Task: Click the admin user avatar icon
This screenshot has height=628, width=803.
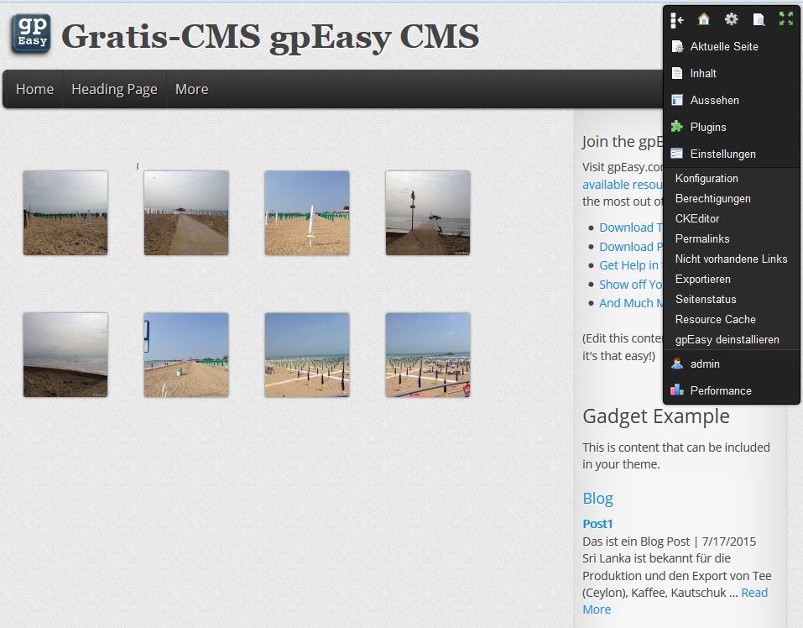Action: pyautogui.click(x=677, y=364)
